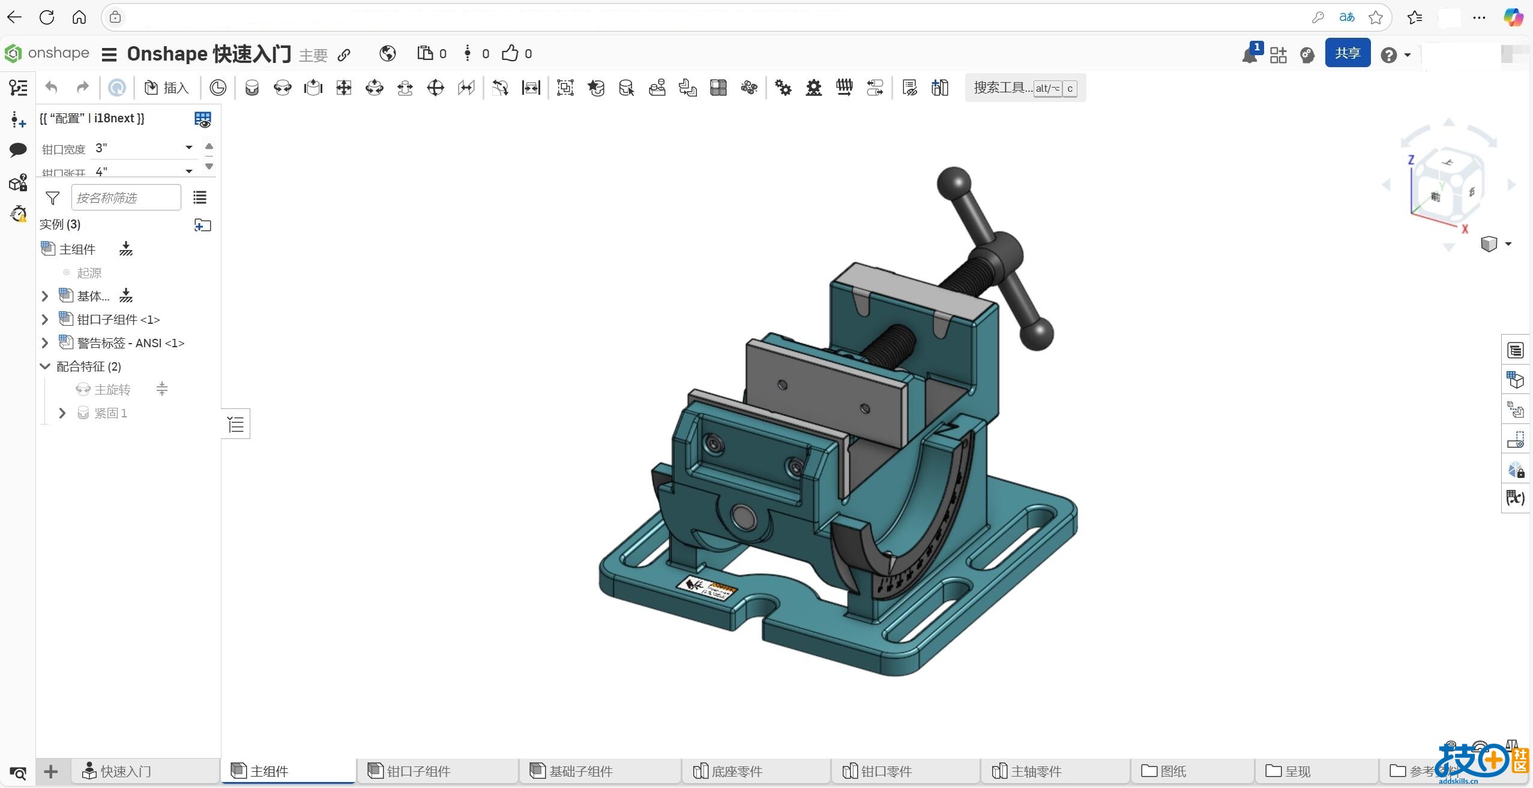Select the Revolute mate tool icon
Viewport: 1533px width, 788px height.
point(282,88)
